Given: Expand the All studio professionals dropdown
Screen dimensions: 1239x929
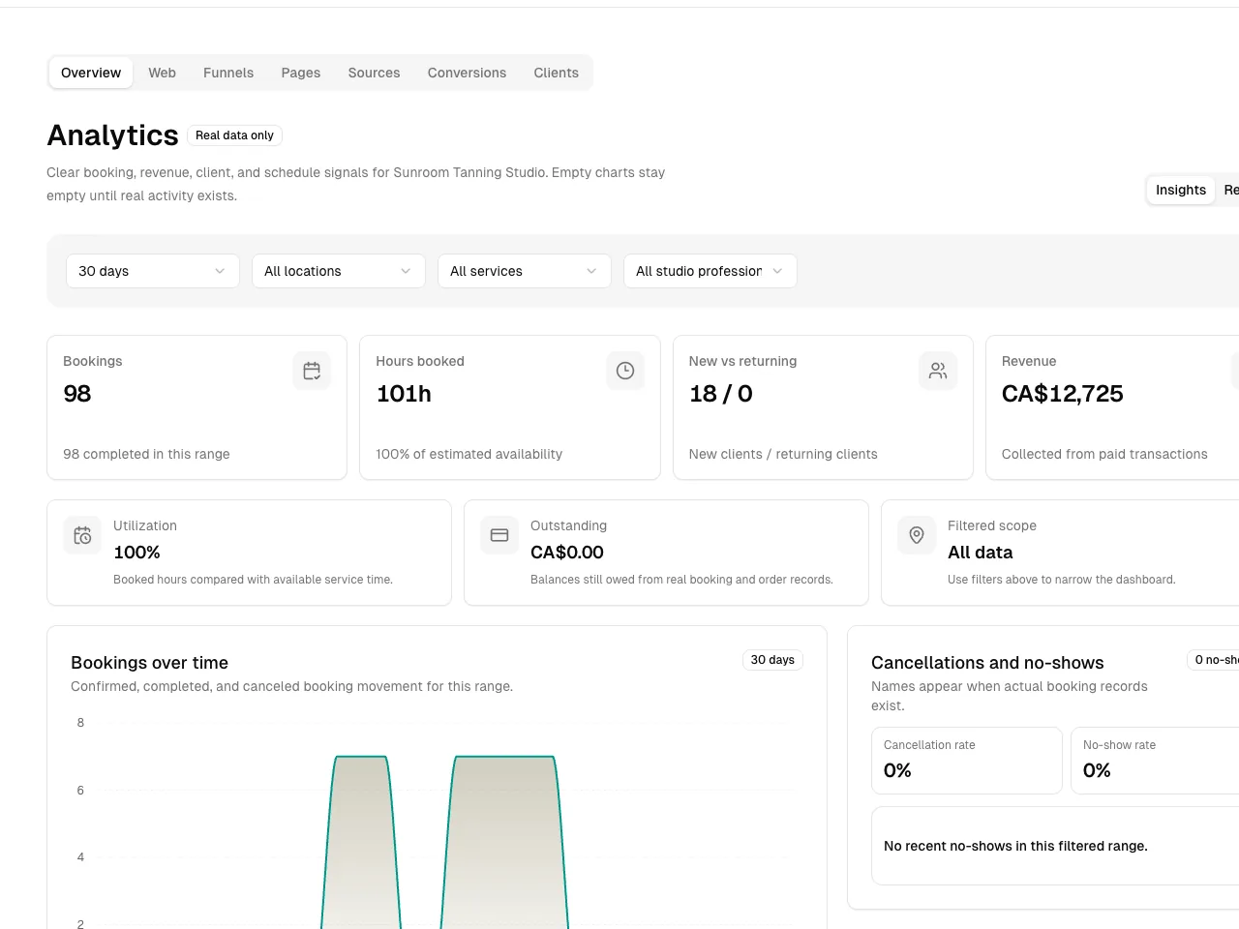Looking at the screenshot, I should (x=710, y=271).
